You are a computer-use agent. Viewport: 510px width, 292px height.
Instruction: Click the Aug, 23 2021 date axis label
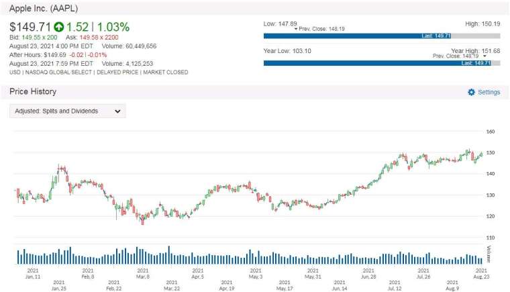click(481, 273)
